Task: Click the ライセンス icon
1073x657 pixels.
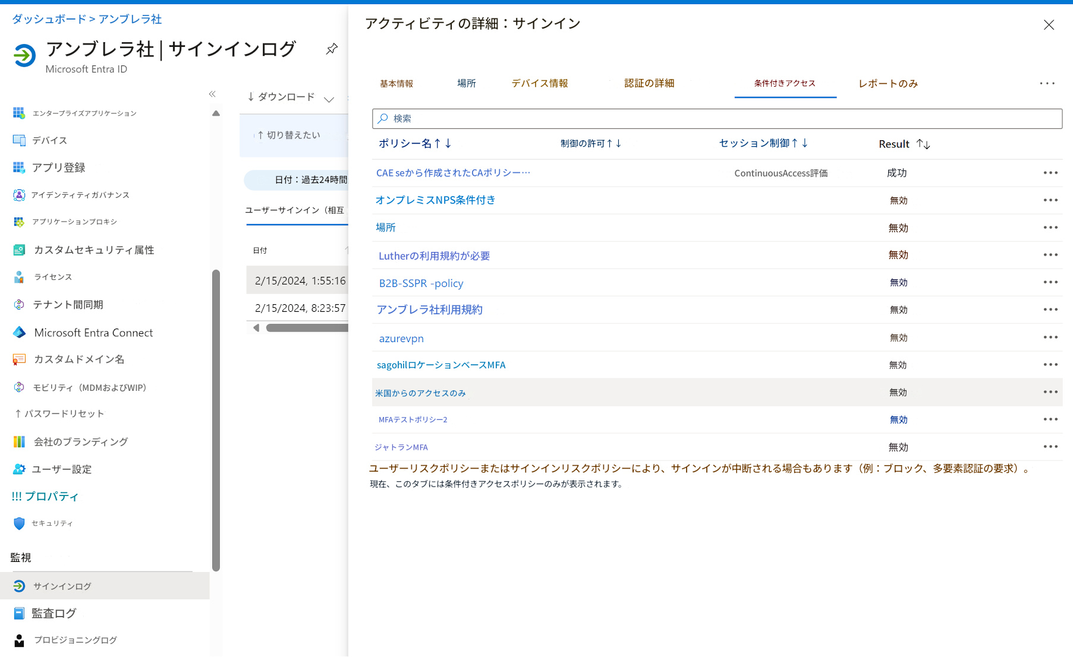Action: (x=19, y=277)
